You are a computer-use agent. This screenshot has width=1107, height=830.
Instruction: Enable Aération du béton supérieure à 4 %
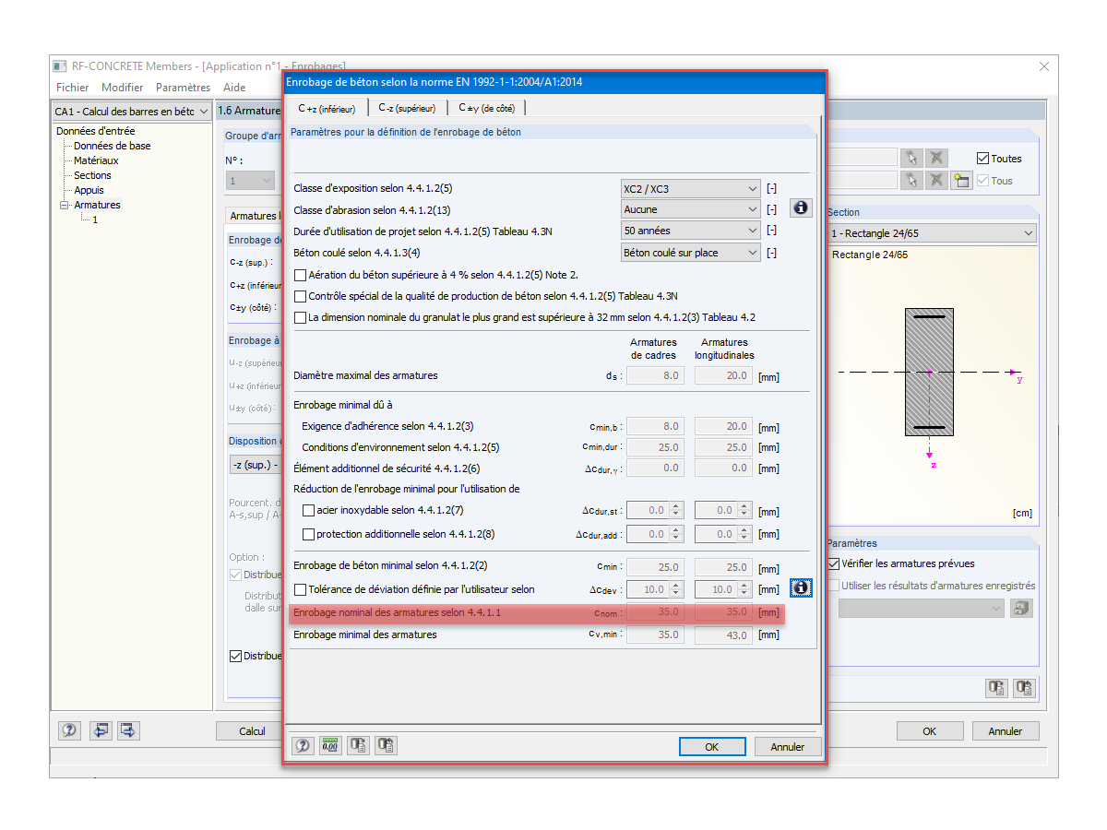click(x=300, y=275)
